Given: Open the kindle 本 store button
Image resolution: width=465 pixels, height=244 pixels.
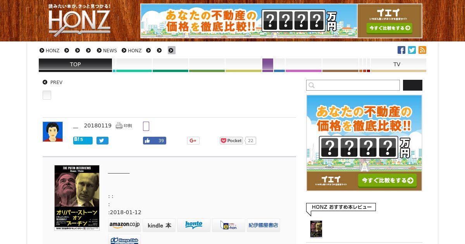Looking at the screenshot, I should click(159, 225).
